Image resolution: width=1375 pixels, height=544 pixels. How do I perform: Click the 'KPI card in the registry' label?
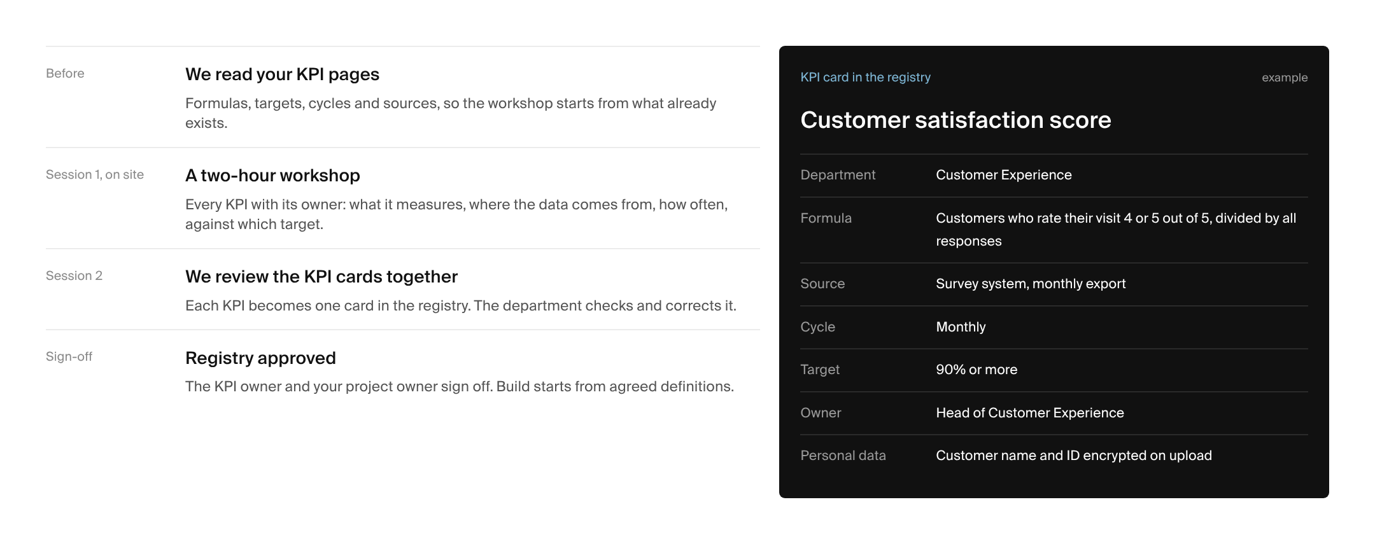tap(865, 77)
